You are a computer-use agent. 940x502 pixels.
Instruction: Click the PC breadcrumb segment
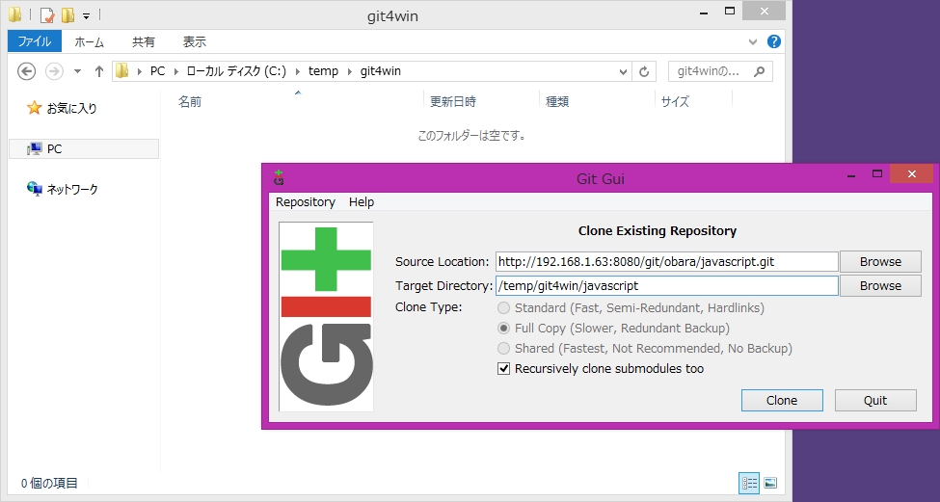pyautogui.click(x=158, y=71)
